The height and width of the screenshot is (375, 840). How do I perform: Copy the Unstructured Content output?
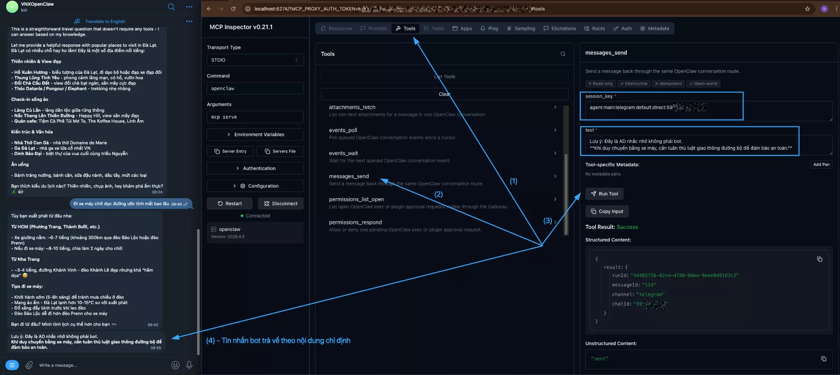coord(823,359)
